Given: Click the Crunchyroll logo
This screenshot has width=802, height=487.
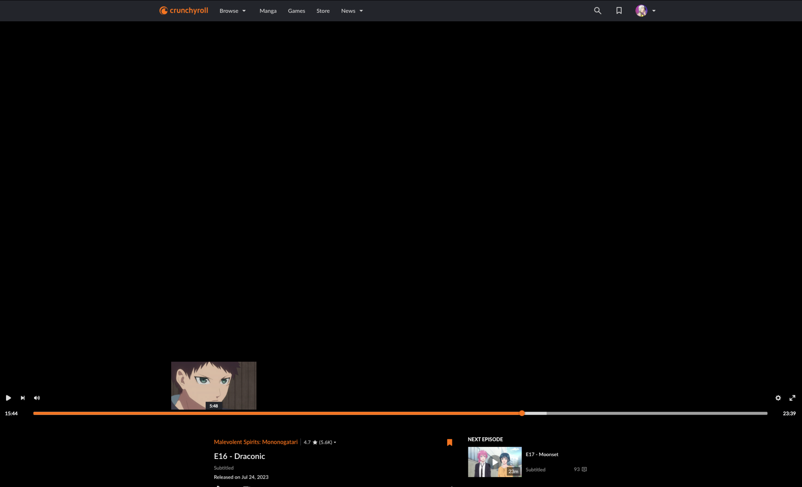Looking at the screenshot, I should click(184, 10).
